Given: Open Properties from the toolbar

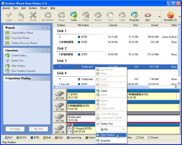Looking at the screenshot, I should coord(134,16).
